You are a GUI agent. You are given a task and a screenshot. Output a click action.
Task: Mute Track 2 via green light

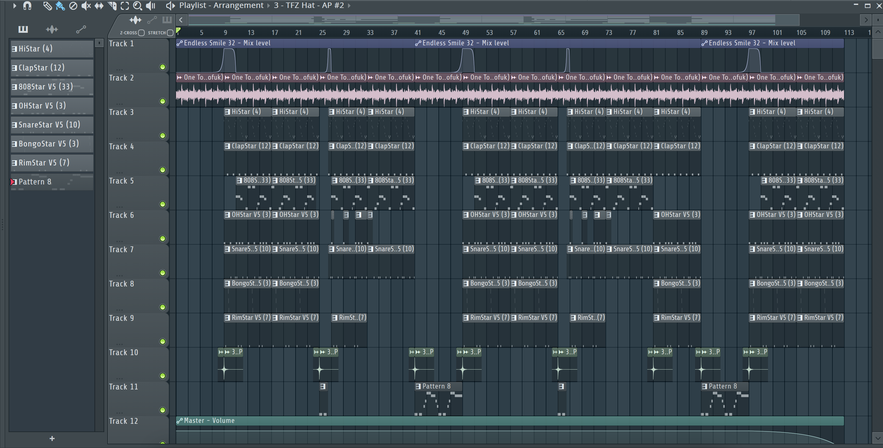click(163, 101)
